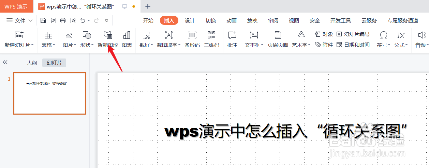Select the 幻灯片 pane tab
The height and width of the screenshot is (168, 429).
[54, 63]
